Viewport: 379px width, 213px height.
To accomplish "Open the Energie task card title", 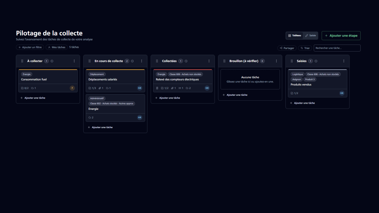I will click(93, 109).
